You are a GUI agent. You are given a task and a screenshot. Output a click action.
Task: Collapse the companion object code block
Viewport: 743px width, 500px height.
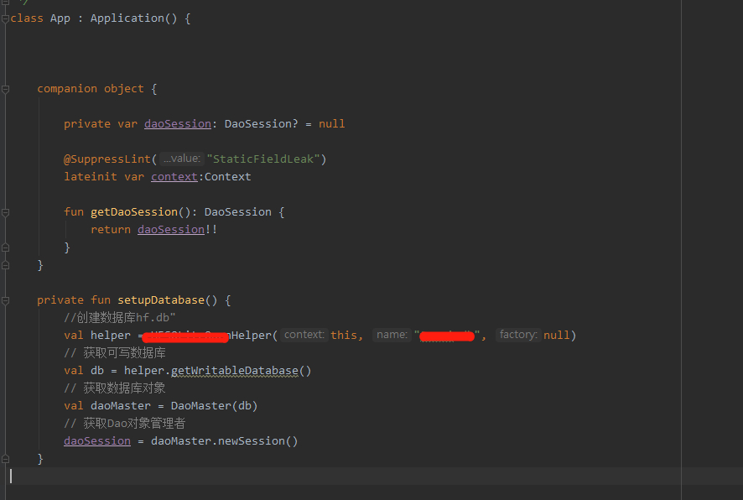[8, 88]
